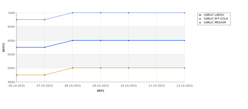The height and width of the screenshot is (109, 248).
Task: Click the GARLIC M P GOLA legend marker
Action: pyautogui.click(x=200, y=19)
